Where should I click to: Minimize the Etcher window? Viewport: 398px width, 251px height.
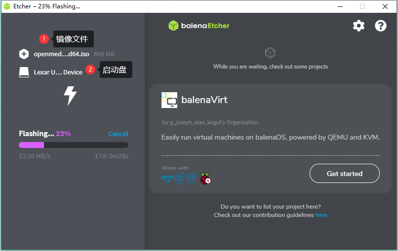(x=340, y=6)
